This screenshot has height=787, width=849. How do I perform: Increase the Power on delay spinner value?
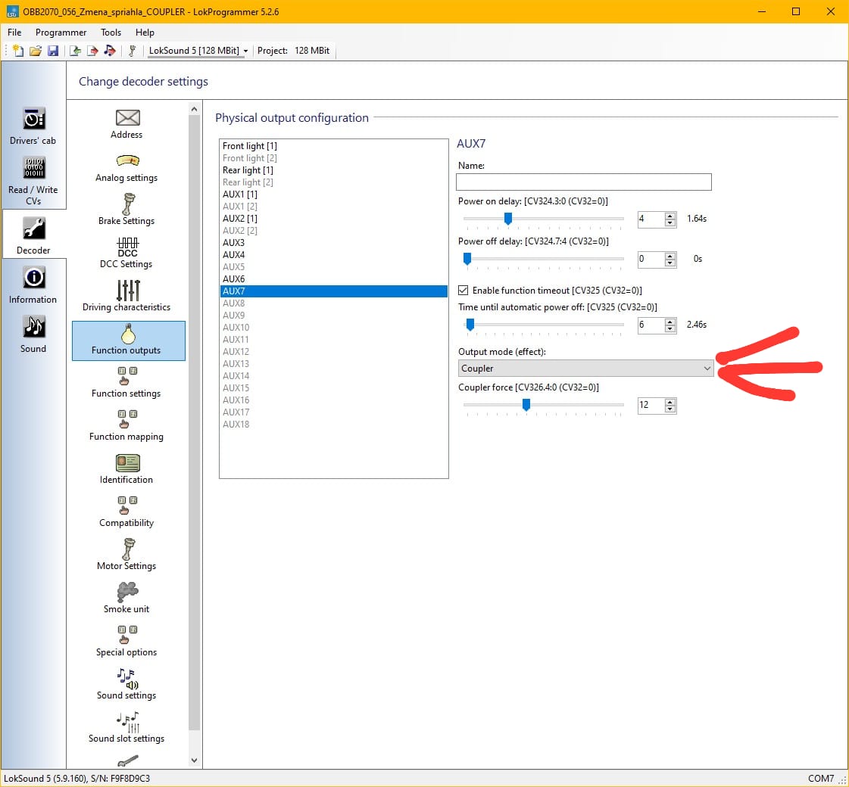(x=670, y=216)
